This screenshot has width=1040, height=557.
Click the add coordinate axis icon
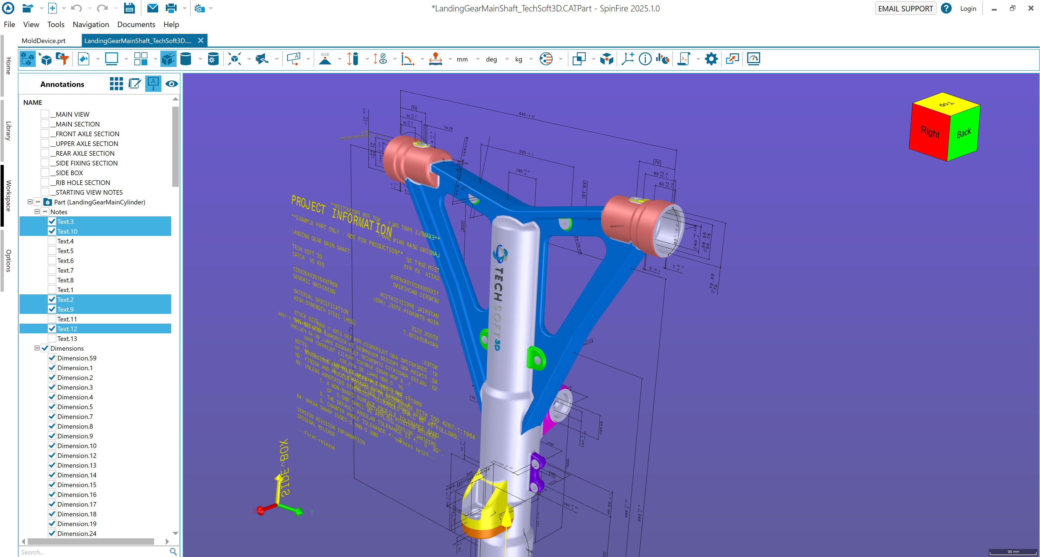click(627, 59)
